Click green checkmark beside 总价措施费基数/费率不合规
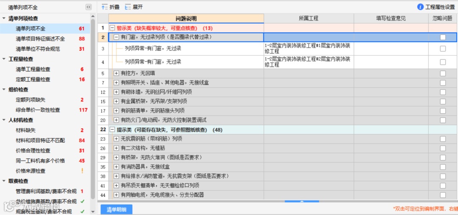 click(82, 201)
